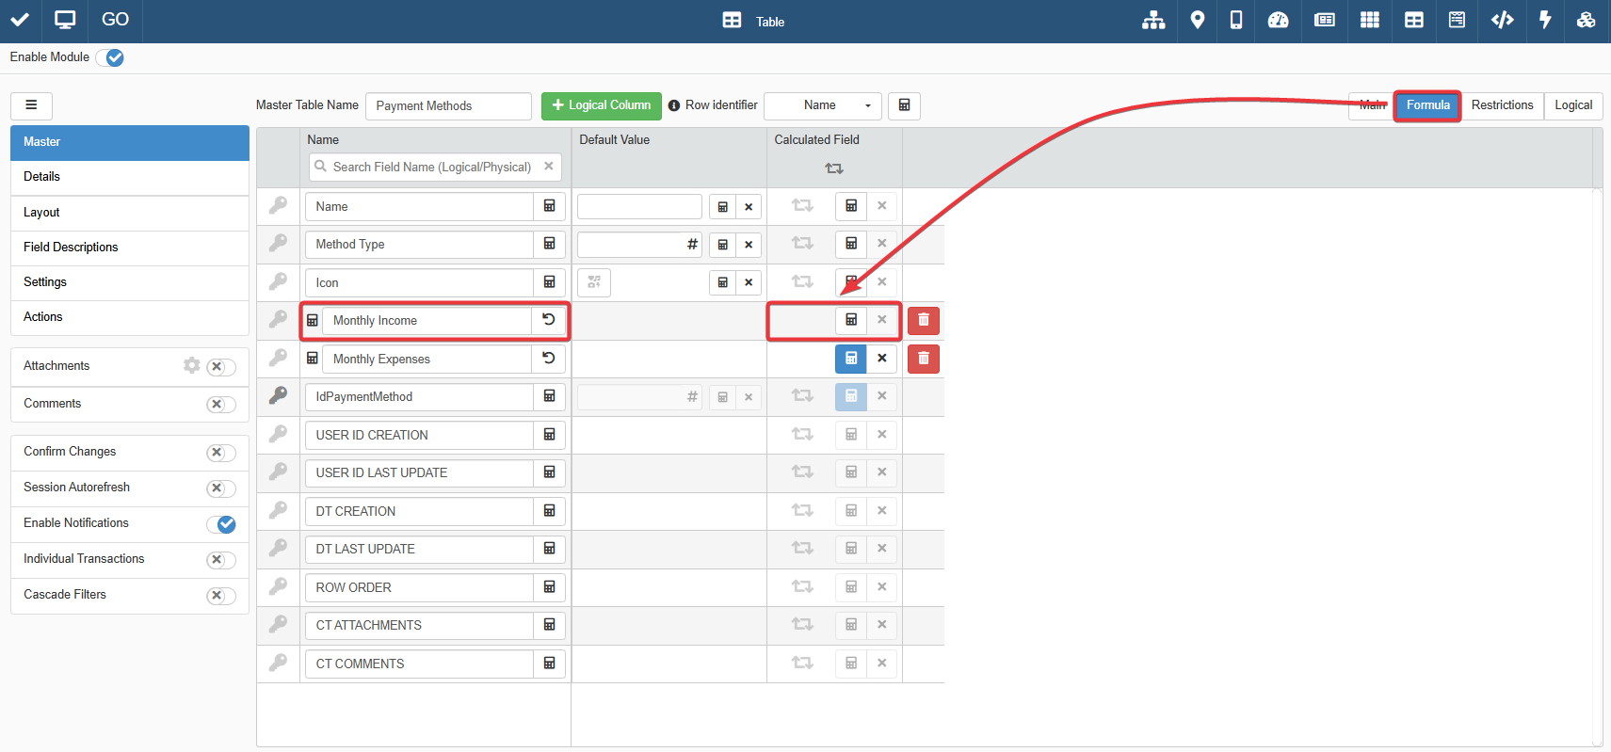This screenshot has height=752, width=1611.
Task: Open the Row identifier Name dropdown
Action: coord(823,105)
